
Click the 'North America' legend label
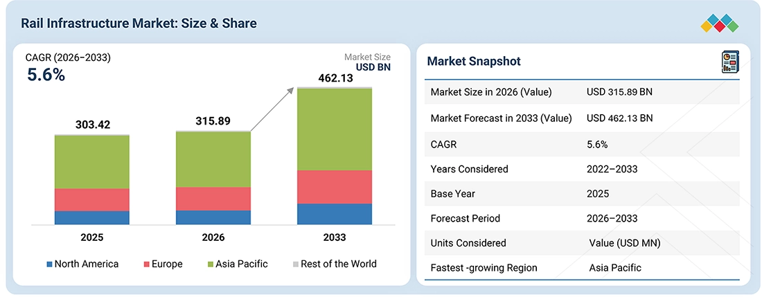click(x=87, y=264)
